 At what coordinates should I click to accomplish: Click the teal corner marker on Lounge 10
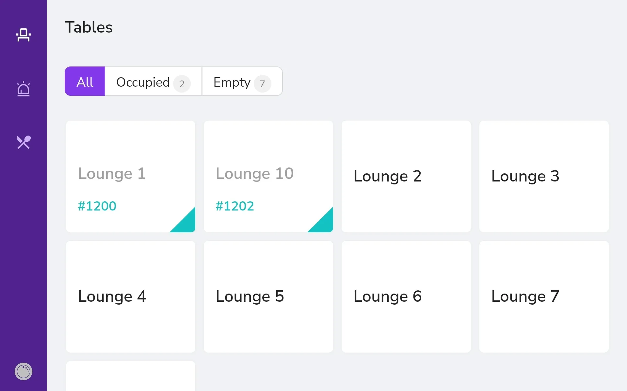324,223
